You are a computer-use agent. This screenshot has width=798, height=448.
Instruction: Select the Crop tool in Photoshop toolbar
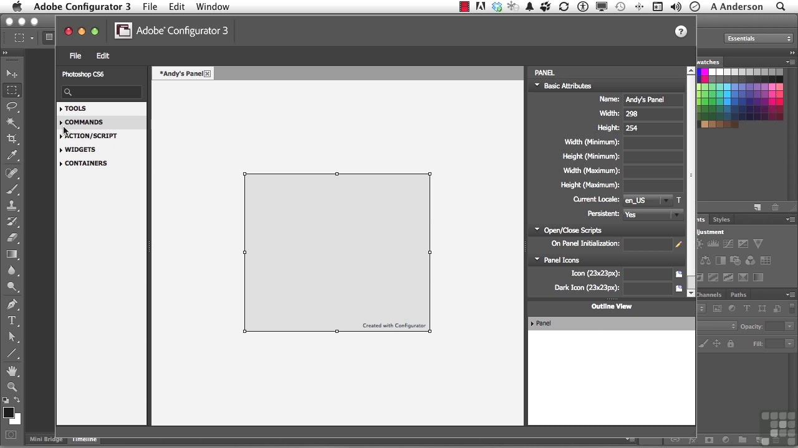coord(12,139)
